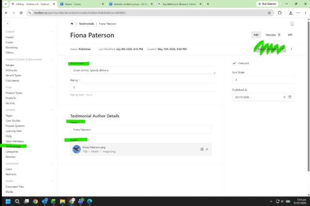Open Chrome's three-dot menu
Viewport: 310px width, 206px height.
click(306, 13)
